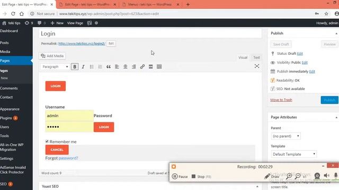
Task: Align text right
Action: (133, 67)
